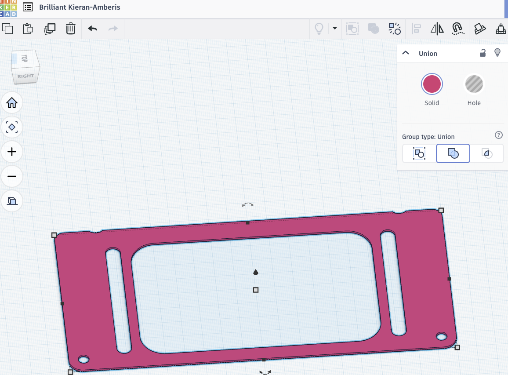Image resolution: width=508 pixels, height=375 pixels.
Task: Select the Solid color swatch
Action: 432,84
